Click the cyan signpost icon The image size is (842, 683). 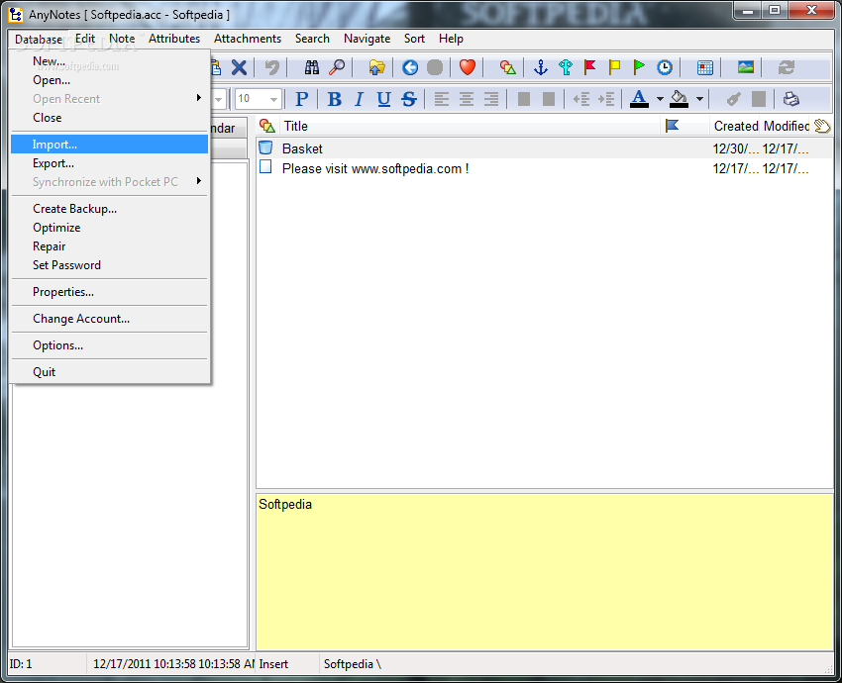pos(565,67)
